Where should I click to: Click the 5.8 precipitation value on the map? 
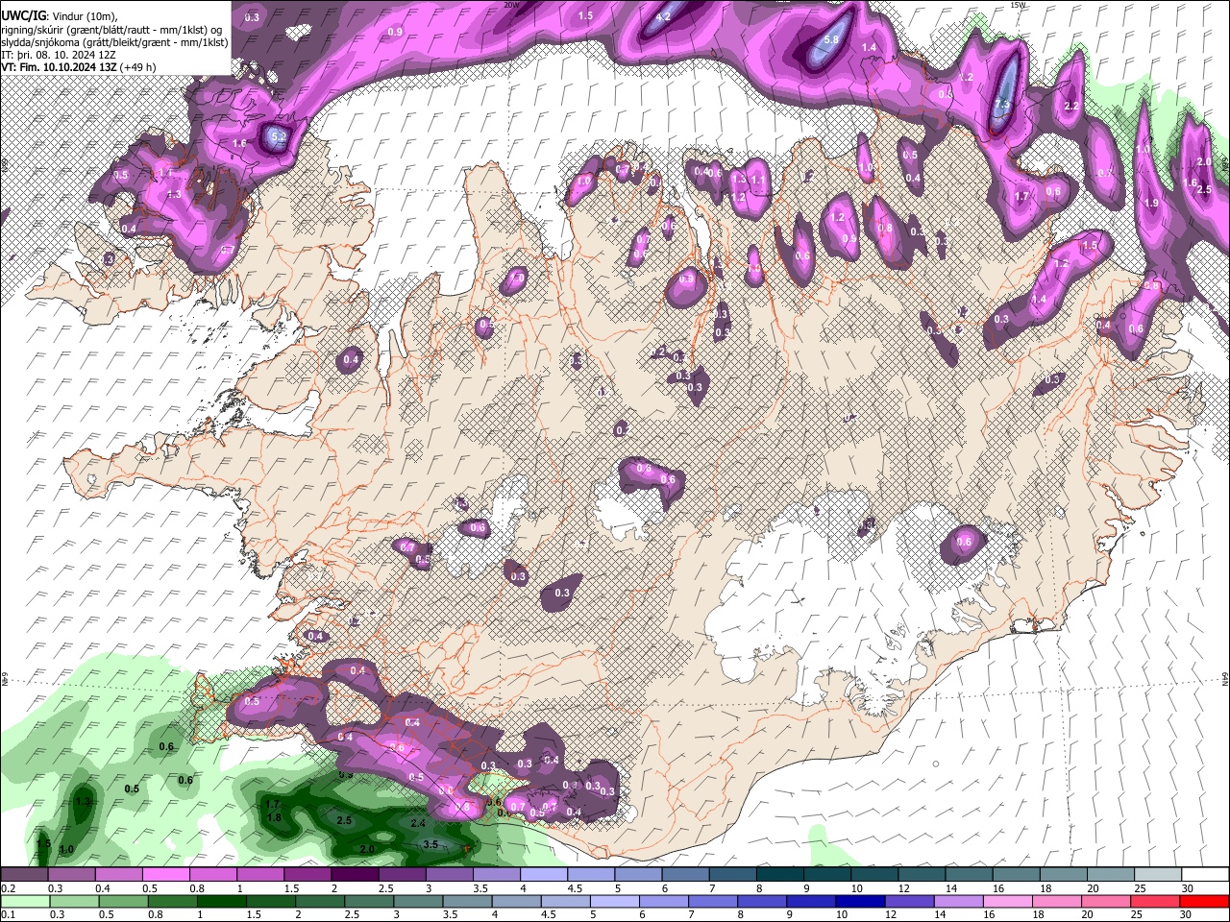832,40
